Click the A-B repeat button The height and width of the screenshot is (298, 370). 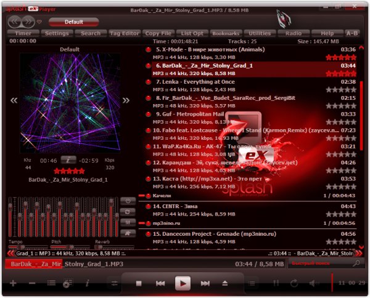coord(352,33)
